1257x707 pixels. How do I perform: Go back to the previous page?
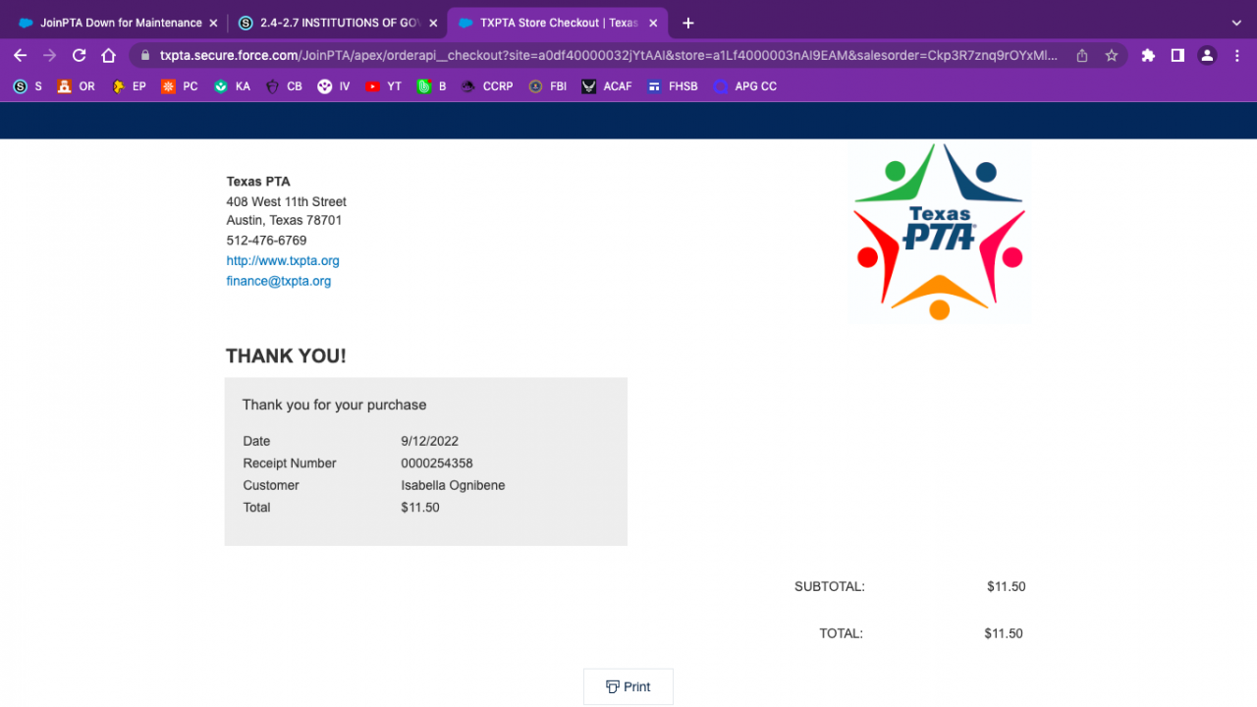tap(20, 56)
